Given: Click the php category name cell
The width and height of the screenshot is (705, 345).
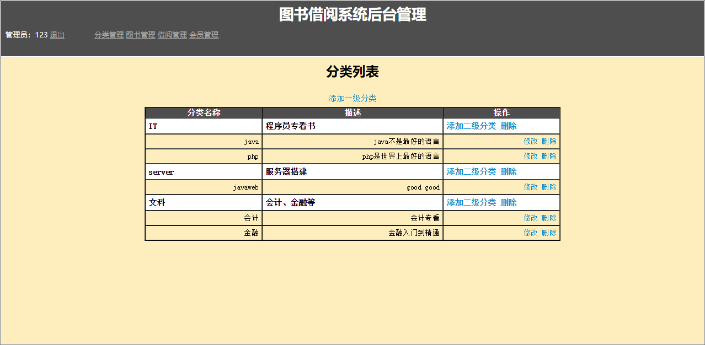Looking at the screenshot, I should (x=204, y=157).
